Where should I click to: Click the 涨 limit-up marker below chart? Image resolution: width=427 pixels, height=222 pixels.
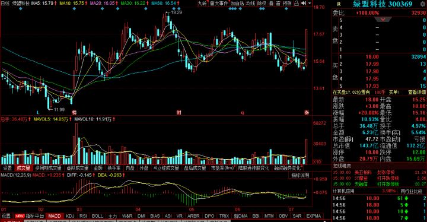click(x=307, y=112)
